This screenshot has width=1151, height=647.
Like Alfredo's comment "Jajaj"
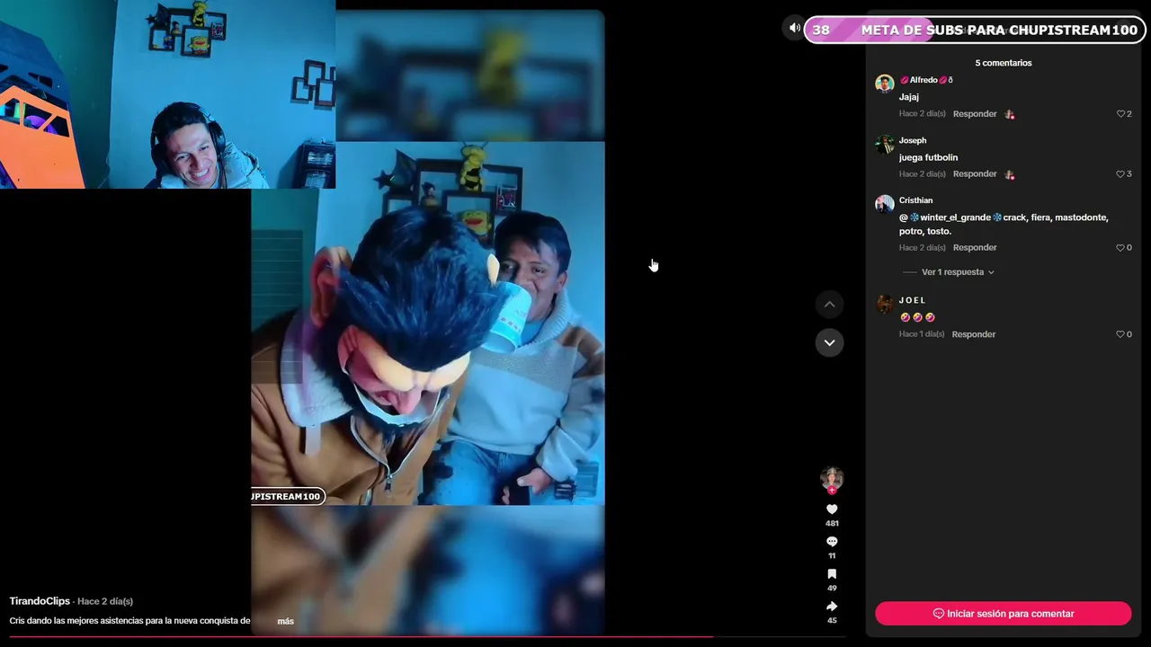[1120, 114]
